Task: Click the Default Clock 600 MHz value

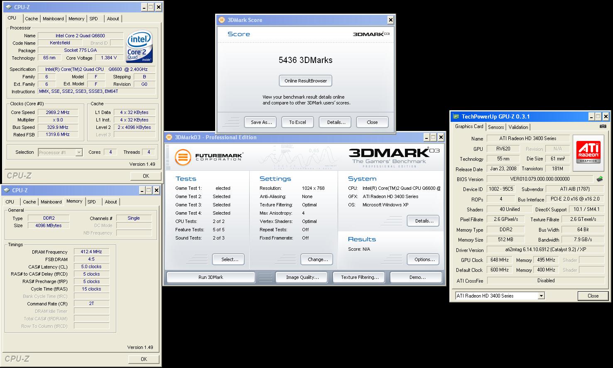Action: pos(499,270)
